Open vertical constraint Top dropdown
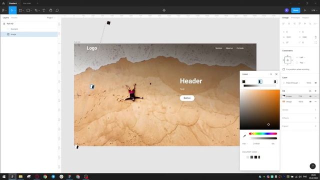320x180 pixels. (x=302, y=62)
